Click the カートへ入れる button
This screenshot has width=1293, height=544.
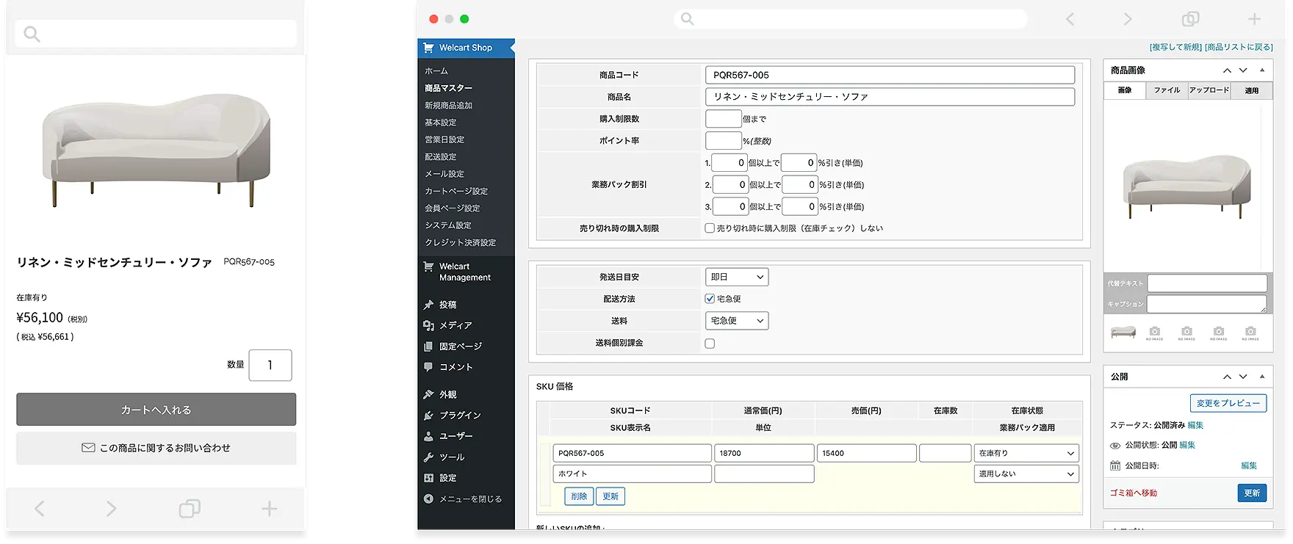(156, 410)
